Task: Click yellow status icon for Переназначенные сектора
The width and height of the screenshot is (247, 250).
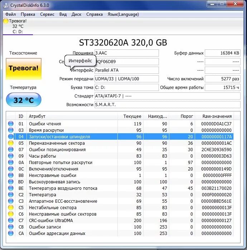Action: tap(11, 143)
